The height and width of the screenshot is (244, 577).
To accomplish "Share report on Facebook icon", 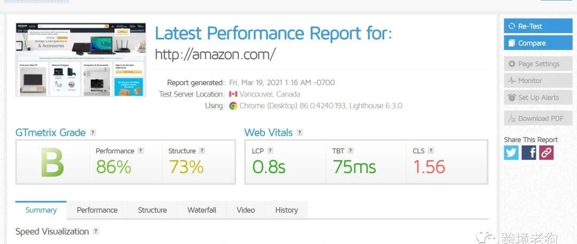I will (x=529, y=153).
